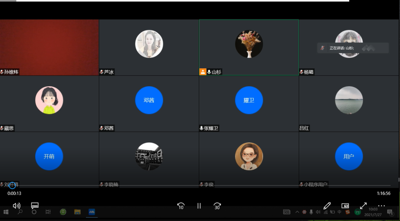
Task: Click the 孙维炜 name label
Action: pos(11,72)
